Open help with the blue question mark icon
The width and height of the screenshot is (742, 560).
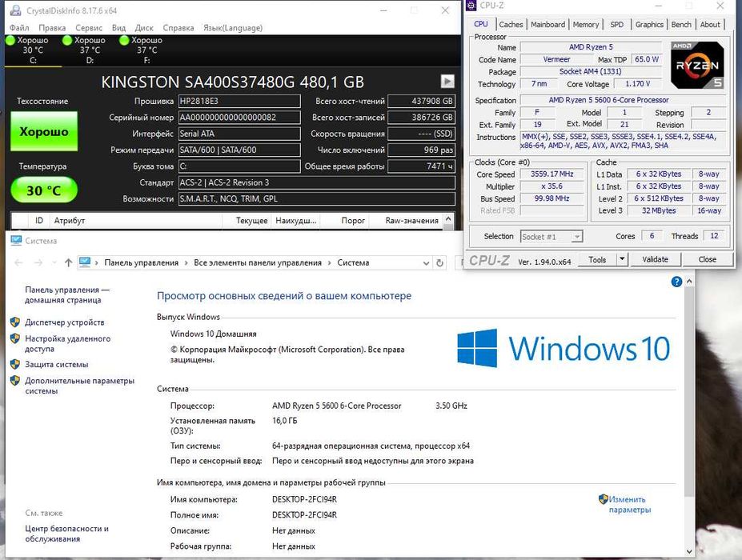[676, 282]
